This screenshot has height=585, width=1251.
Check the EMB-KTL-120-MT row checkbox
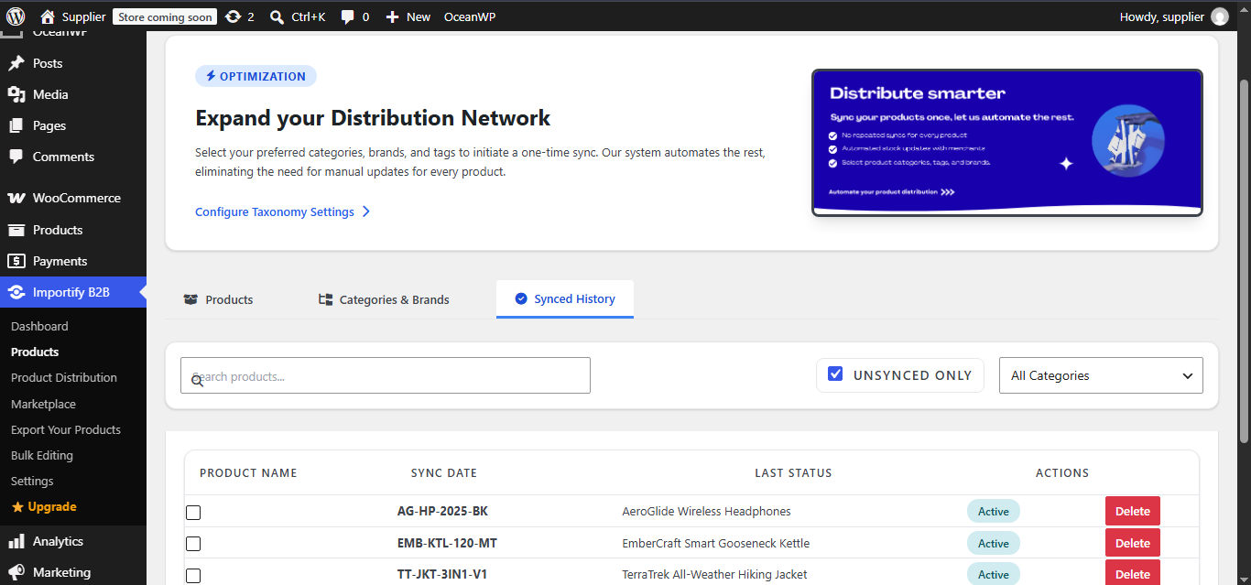point(193,544)
